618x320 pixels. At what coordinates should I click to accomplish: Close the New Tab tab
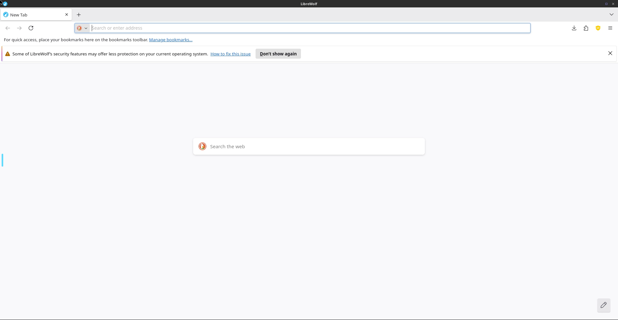[x=67, y=15]
